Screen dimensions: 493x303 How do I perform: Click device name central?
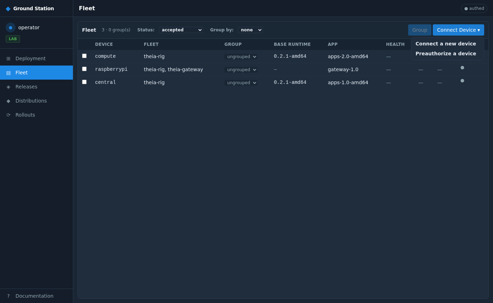[x=105, y=82]
